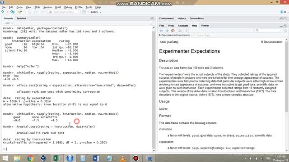The height and width of the screenshot is (162, 289).
Task: Open the Debug menu
Action: coord(68,7)
